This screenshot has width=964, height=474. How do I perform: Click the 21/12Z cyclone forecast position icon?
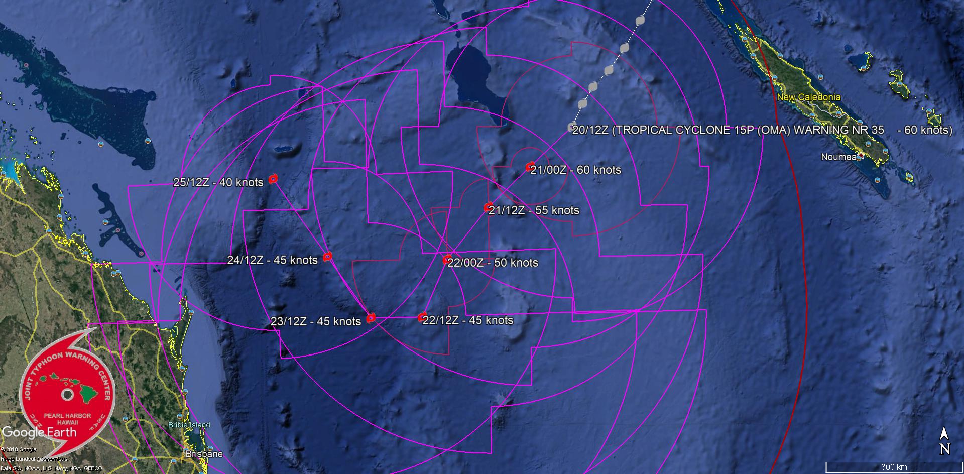488,207
